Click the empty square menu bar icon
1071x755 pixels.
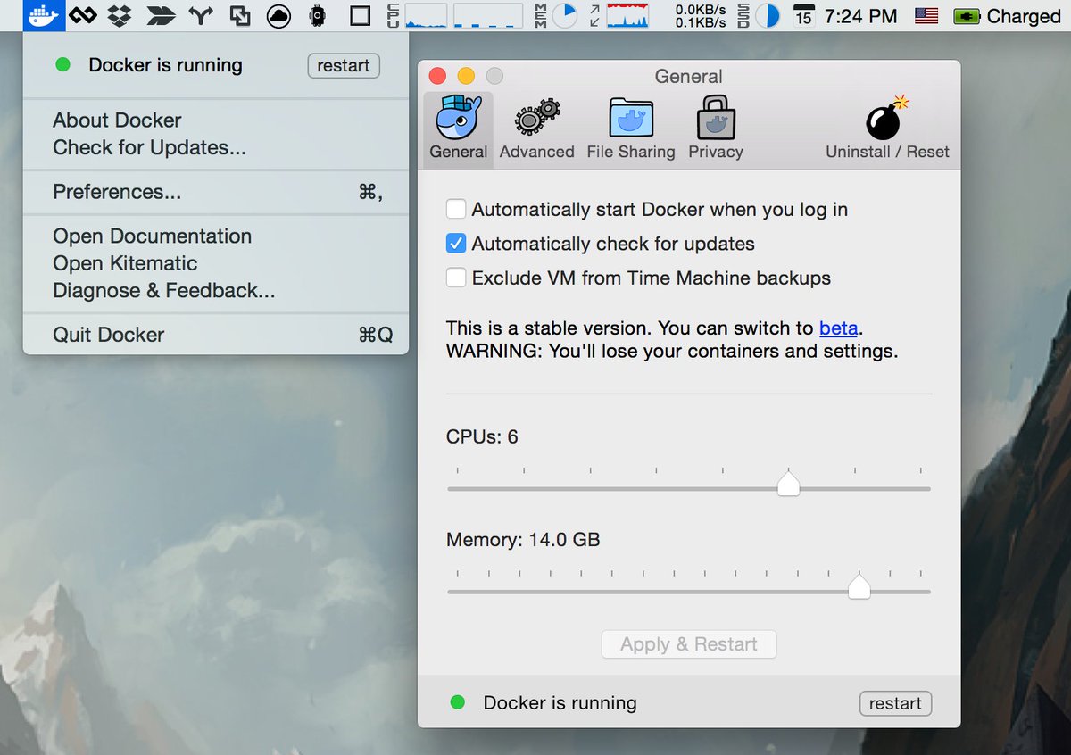pyautogui.click(x=360, y=15)
